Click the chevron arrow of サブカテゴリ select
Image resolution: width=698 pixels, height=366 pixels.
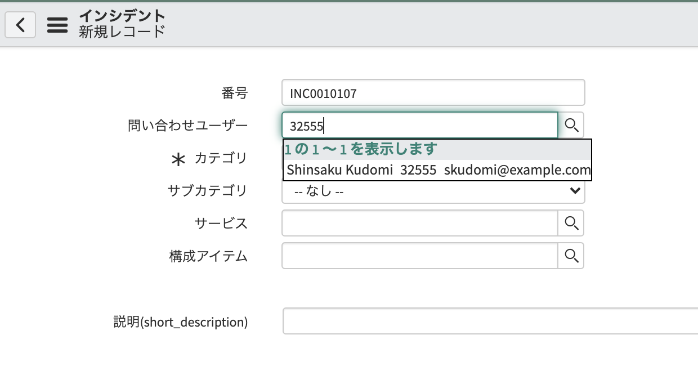(x=575, y=191)
